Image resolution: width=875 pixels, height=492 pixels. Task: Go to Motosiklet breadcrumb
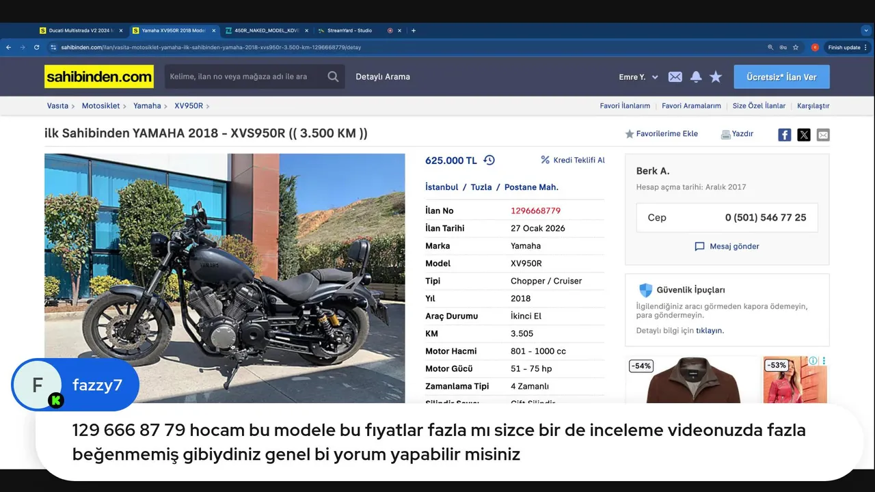pyautogui.click(x=100, y=106)
